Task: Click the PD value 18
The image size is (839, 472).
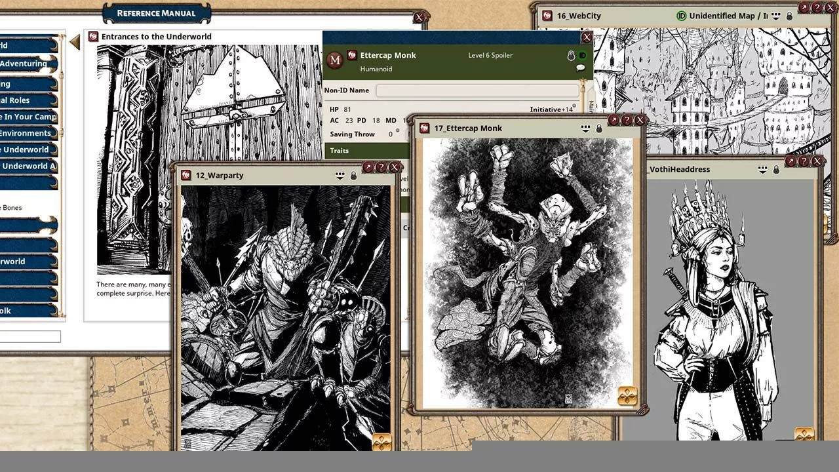Action: point(376,121)
